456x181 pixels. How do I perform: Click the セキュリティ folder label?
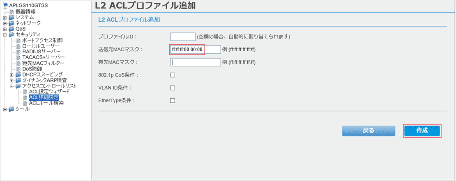(28, 34)
